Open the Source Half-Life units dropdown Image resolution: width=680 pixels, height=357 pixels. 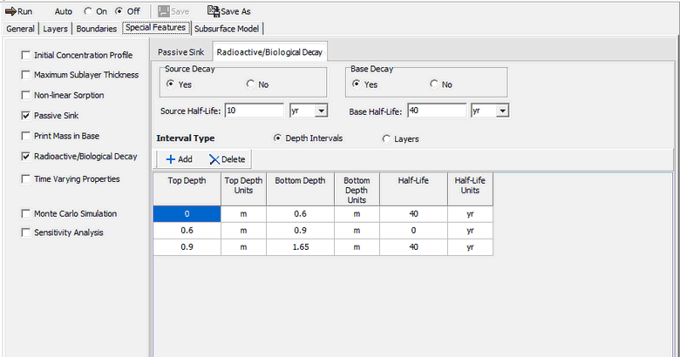pos(322,111)
